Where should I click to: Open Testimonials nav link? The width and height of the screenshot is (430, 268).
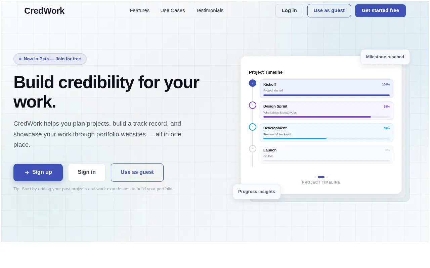(210, 10)
